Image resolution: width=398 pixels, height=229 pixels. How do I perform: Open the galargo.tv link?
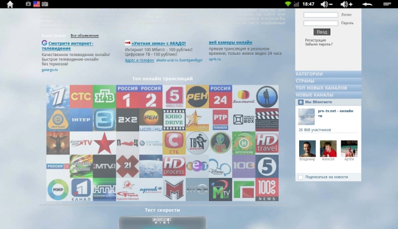[x=50, y=70]
